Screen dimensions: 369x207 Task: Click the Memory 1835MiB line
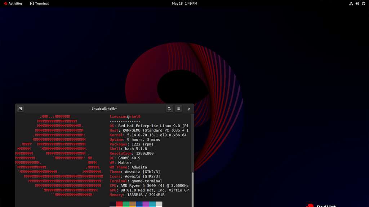(137, 195)
